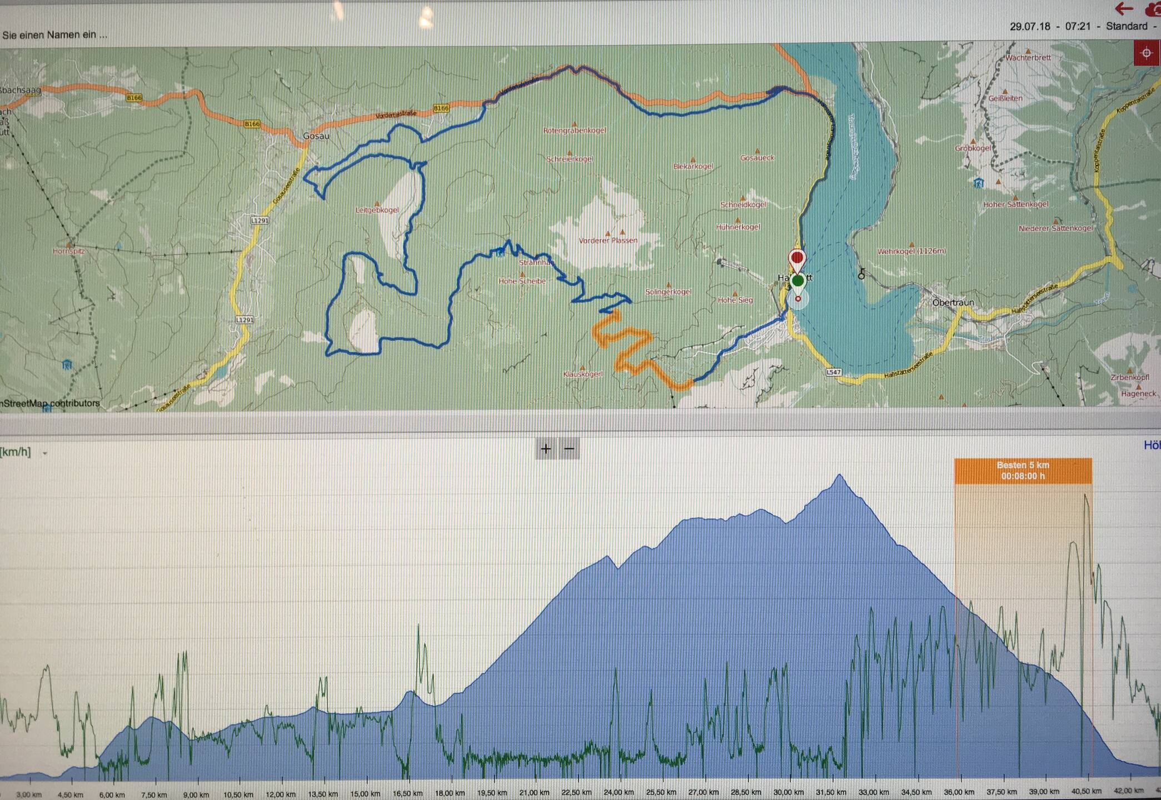1161x800 pixels.
Task: Open the Höhe dropdown at chart right
Action: point(1152,445)
